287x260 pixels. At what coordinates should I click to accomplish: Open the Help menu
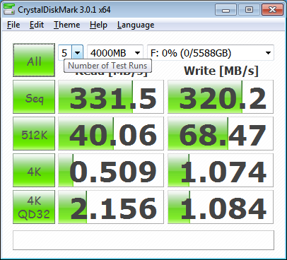98,25
